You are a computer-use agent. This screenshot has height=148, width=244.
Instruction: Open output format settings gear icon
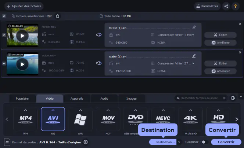tap(86, 142)
